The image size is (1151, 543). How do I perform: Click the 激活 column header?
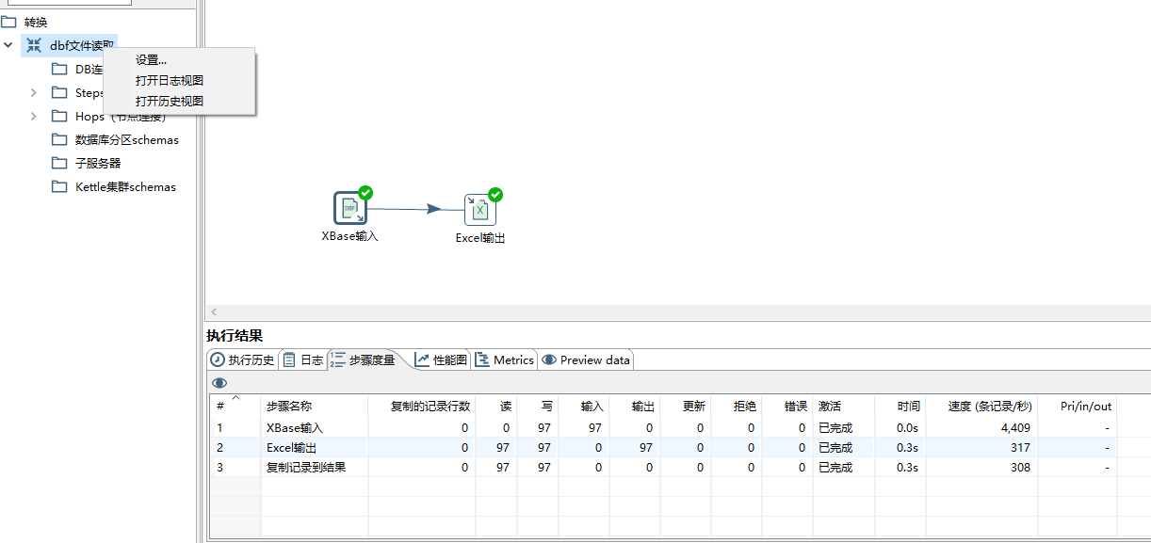pos(843,407)
